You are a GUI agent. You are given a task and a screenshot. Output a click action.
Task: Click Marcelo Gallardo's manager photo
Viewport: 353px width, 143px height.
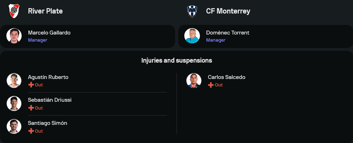(x=14, y=36)
